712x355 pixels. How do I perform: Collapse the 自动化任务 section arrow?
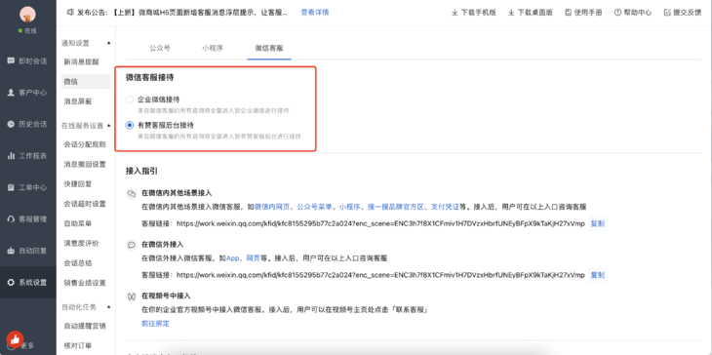pyautogui.click(x=108, y=307)
